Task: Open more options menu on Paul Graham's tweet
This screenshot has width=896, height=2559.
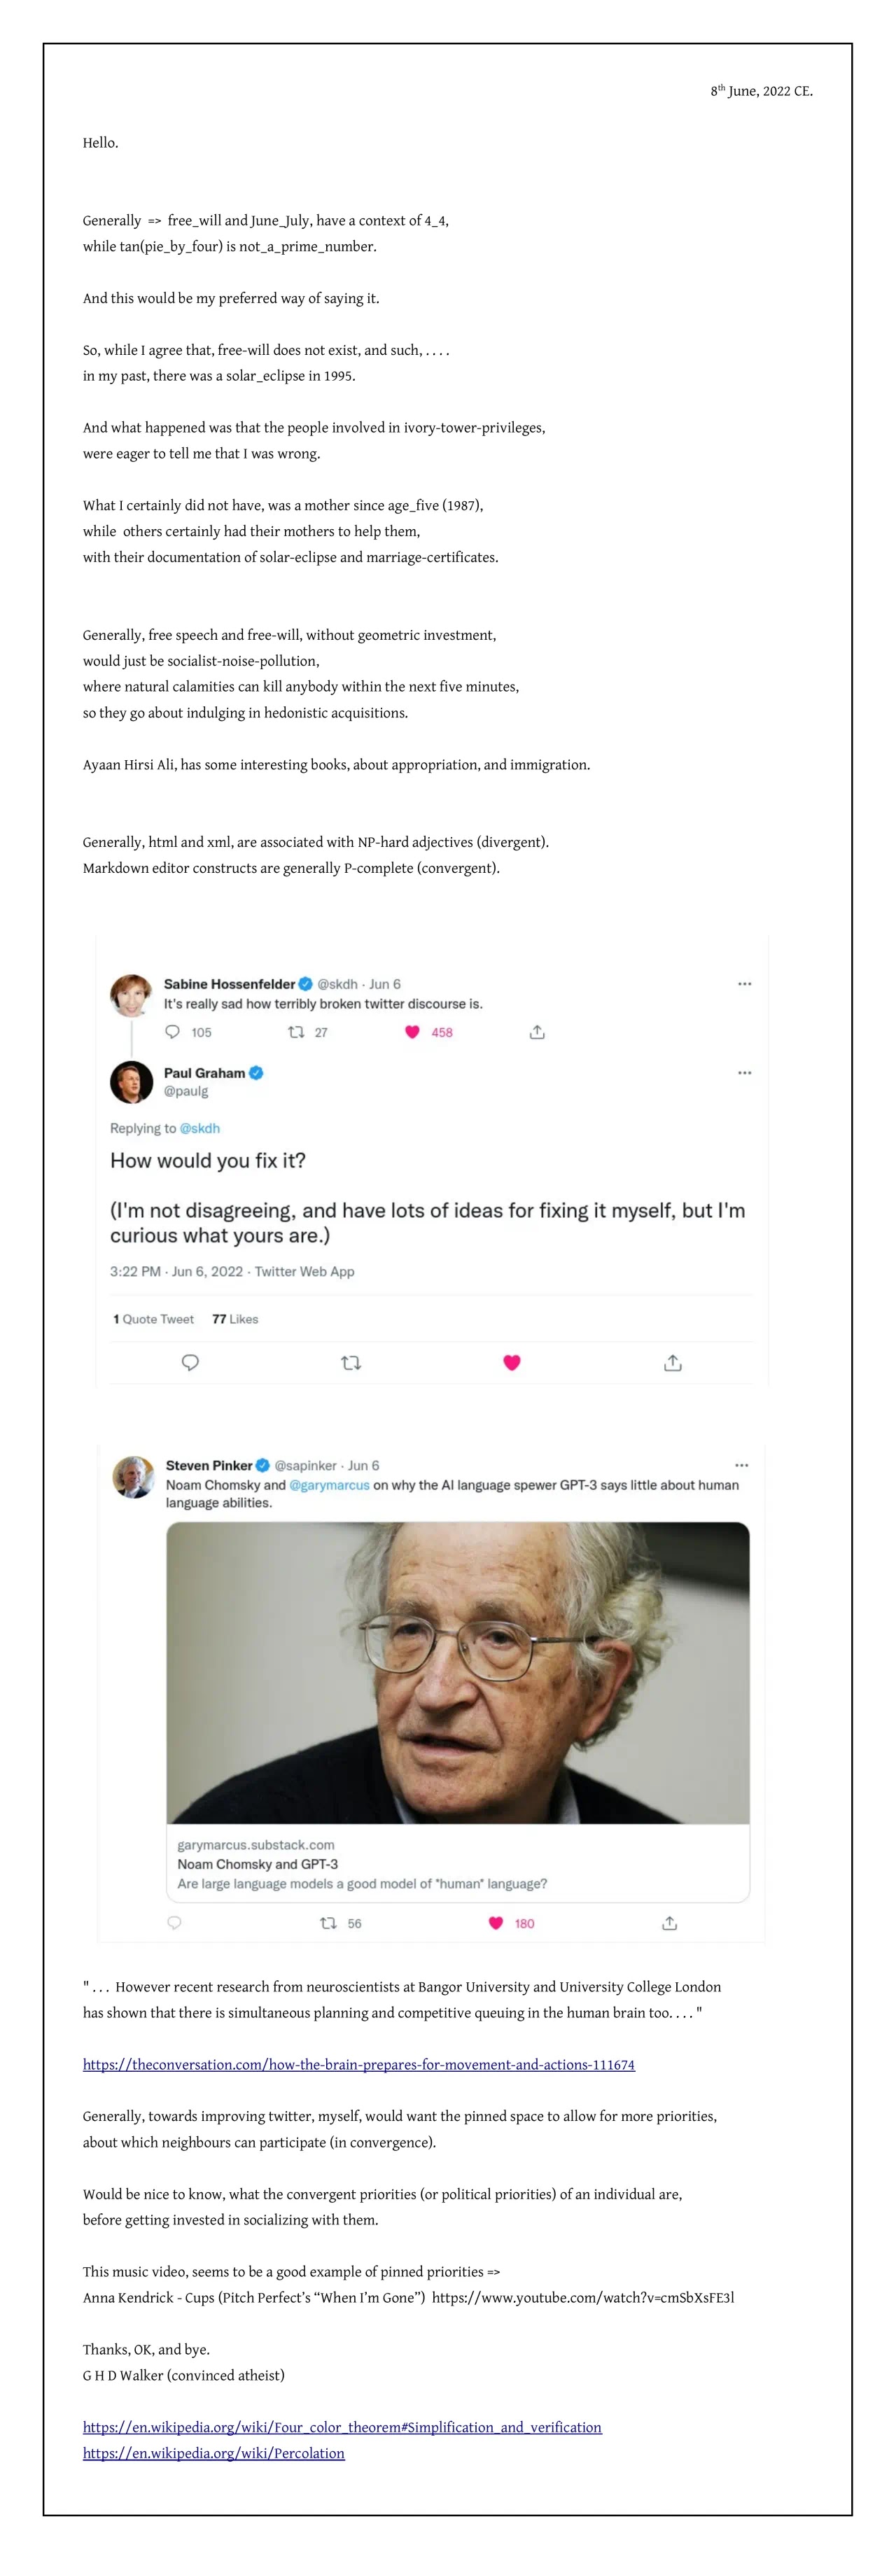Action: coord(744,1073)
